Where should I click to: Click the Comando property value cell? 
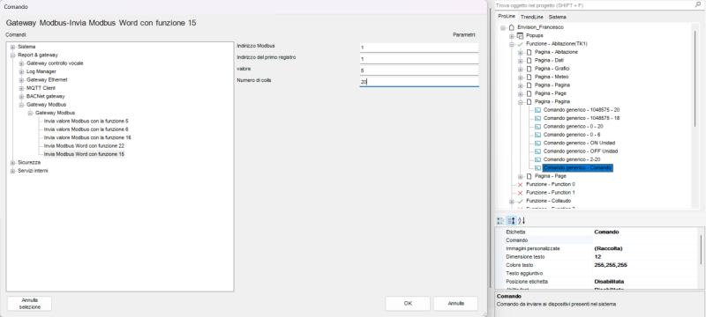pyautogui.click(x=645, y=240)
